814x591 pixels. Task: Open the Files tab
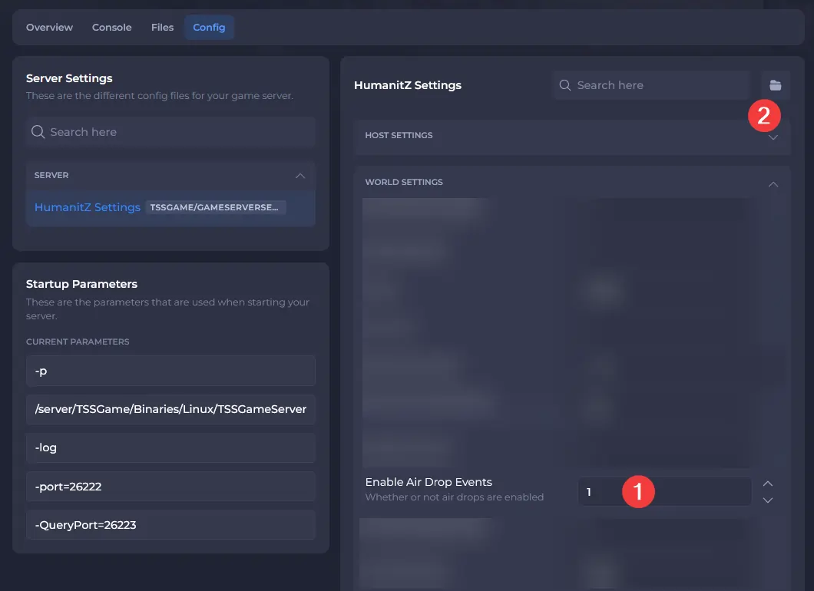[x=163, y=28]
